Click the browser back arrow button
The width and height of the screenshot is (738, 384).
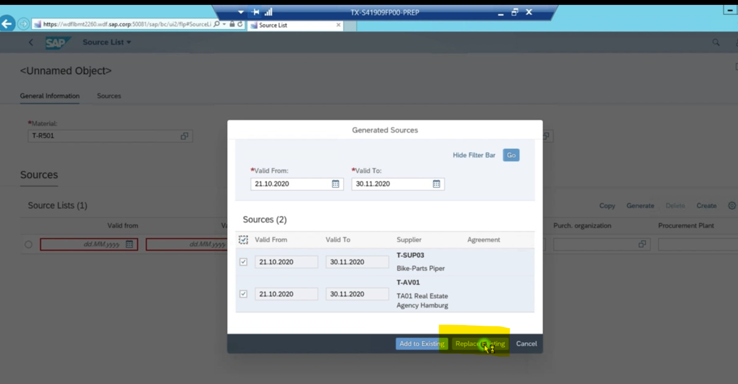click(x=7, y=24)
